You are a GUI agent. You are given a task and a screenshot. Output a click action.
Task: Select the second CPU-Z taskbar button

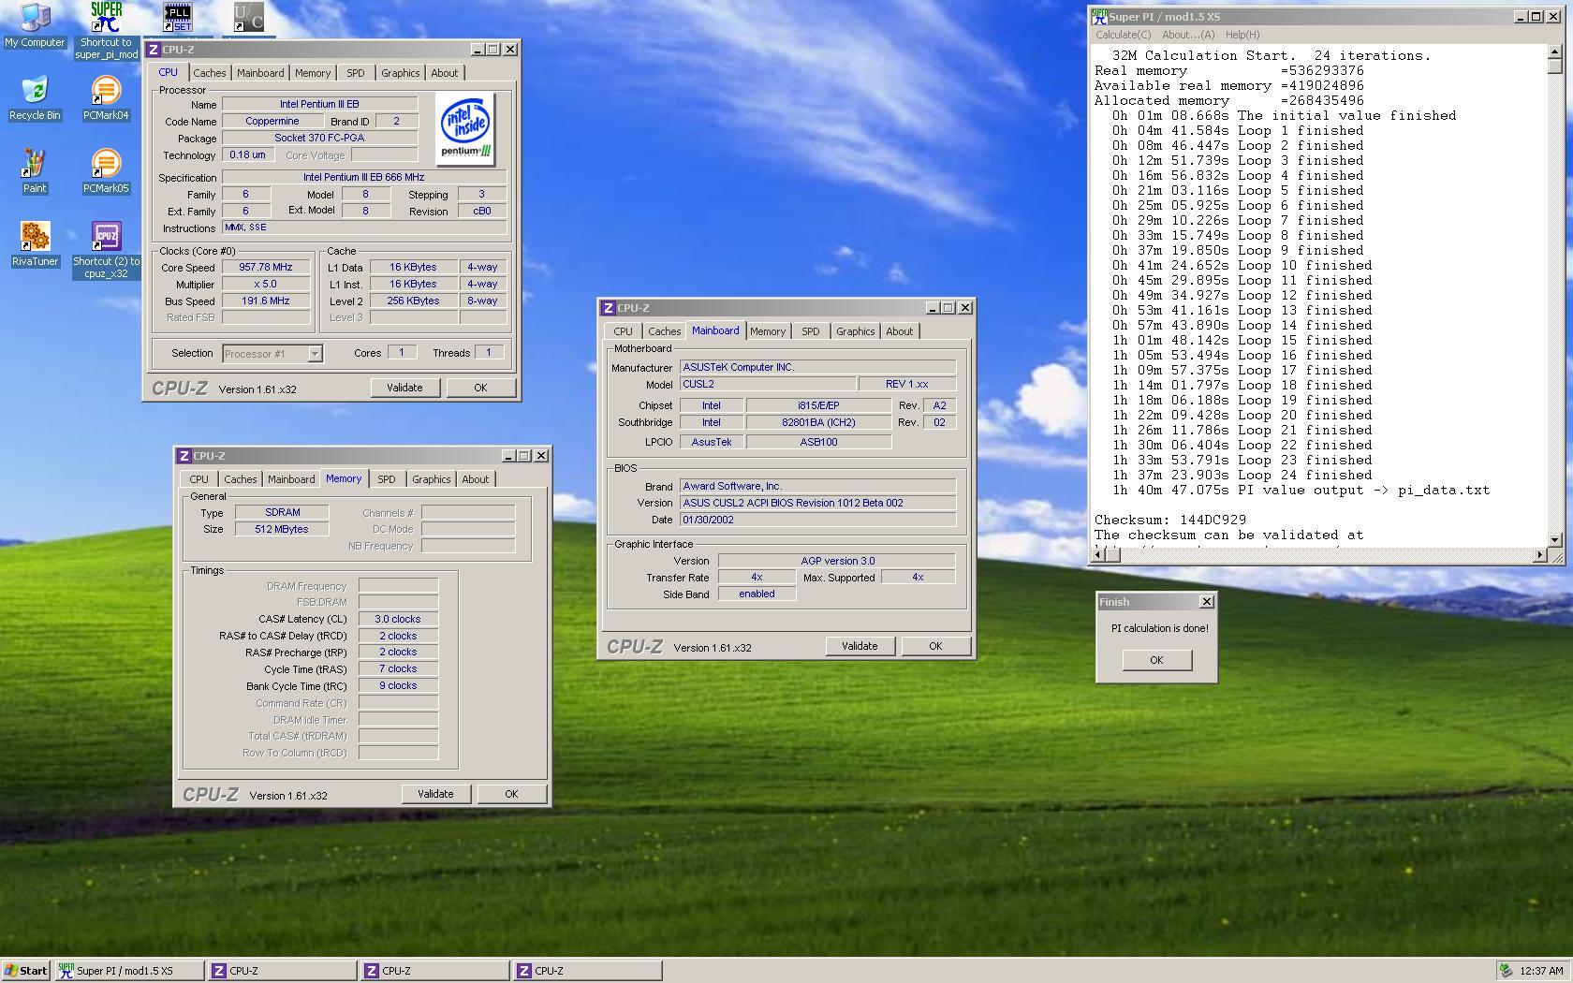tap(434, 971)
